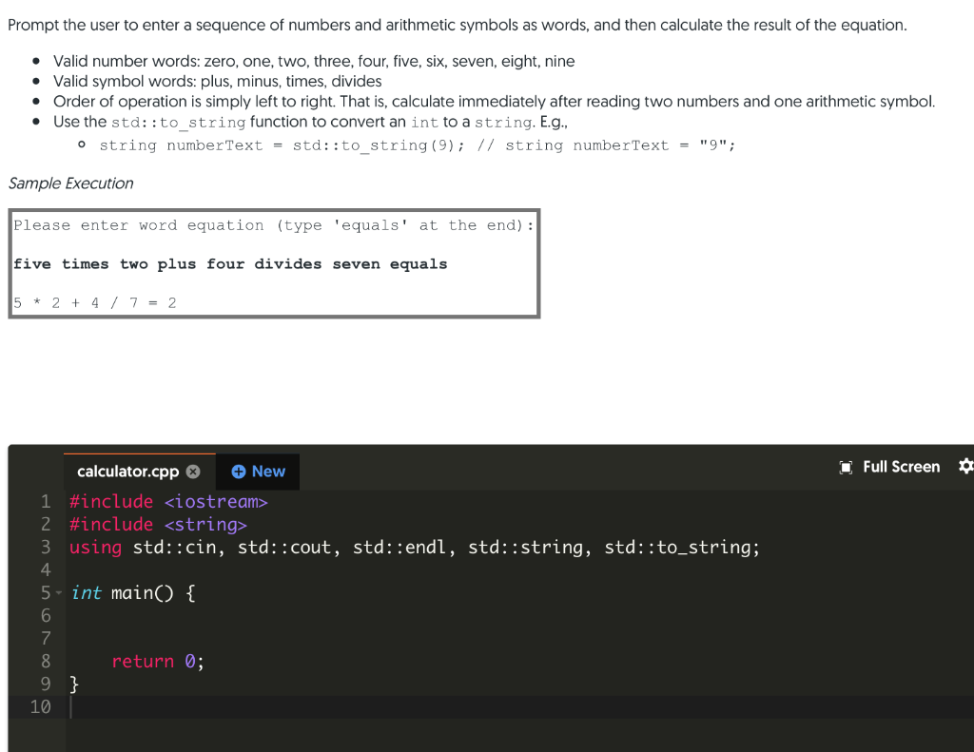Click line number 8 in the gutter
Image resolution: width=974 pixels, height=752 pixels.
point(44,661)
